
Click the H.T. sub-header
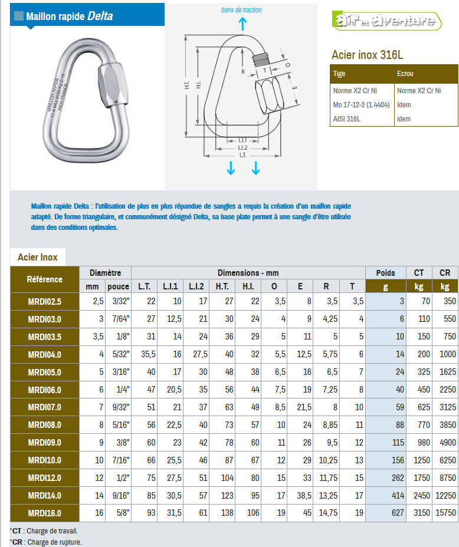pos(222,286)
